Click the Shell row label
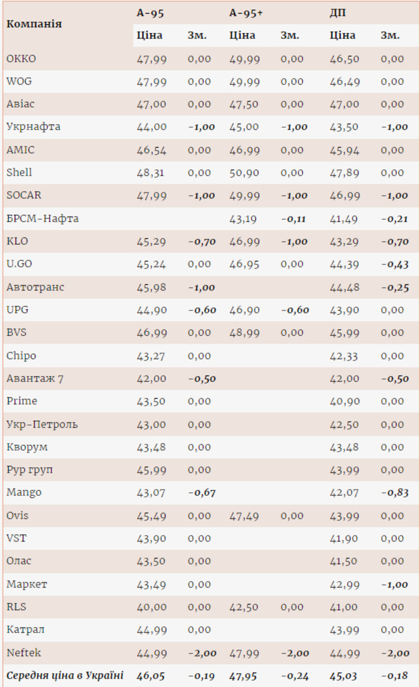Image resolution: width=420 pixels, height=687 pixels. coord(19,172)
